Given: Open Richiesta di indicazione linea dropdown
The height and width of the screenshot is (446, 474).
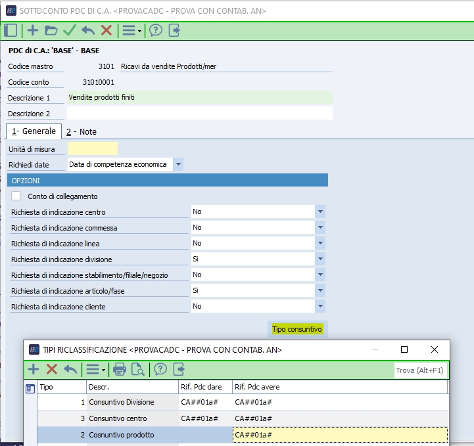Looking at the screenshot, I should tap(320, 243).
